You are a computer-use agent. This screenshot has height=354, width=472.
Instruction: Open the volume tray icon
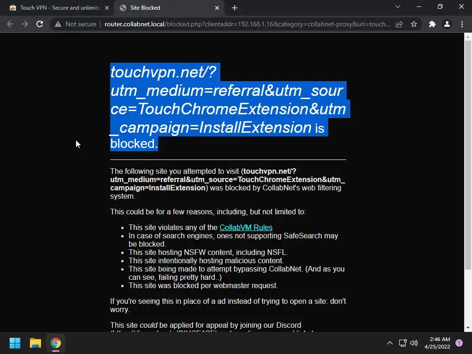414,343
